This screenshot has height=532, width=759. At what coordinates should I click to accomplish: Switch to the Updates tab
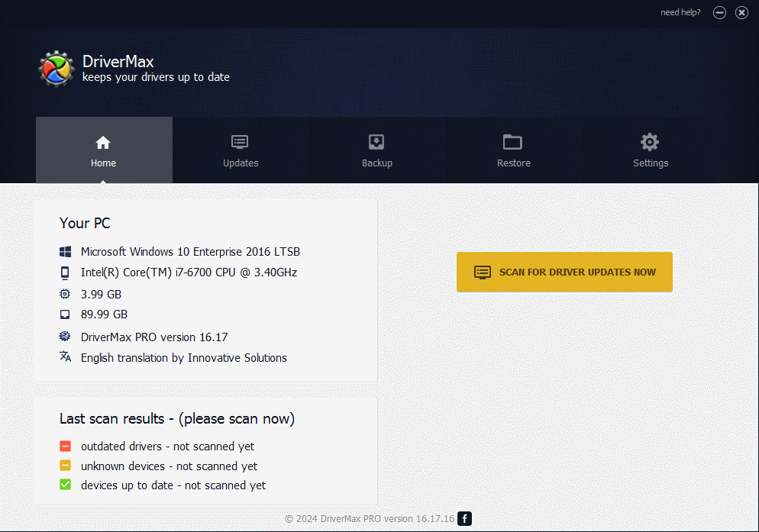pyautogui.click(x=241, y=150)
